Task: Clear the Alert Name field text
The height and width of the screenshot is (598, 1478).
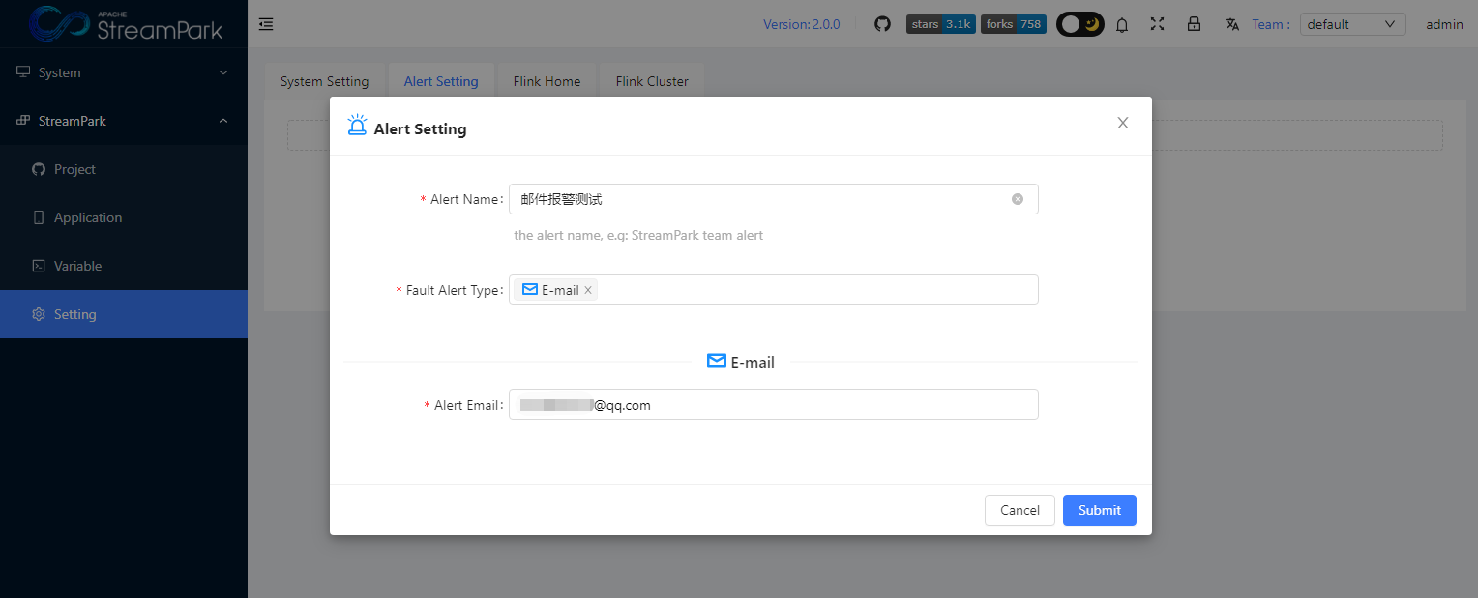Action: point(1017,199)
